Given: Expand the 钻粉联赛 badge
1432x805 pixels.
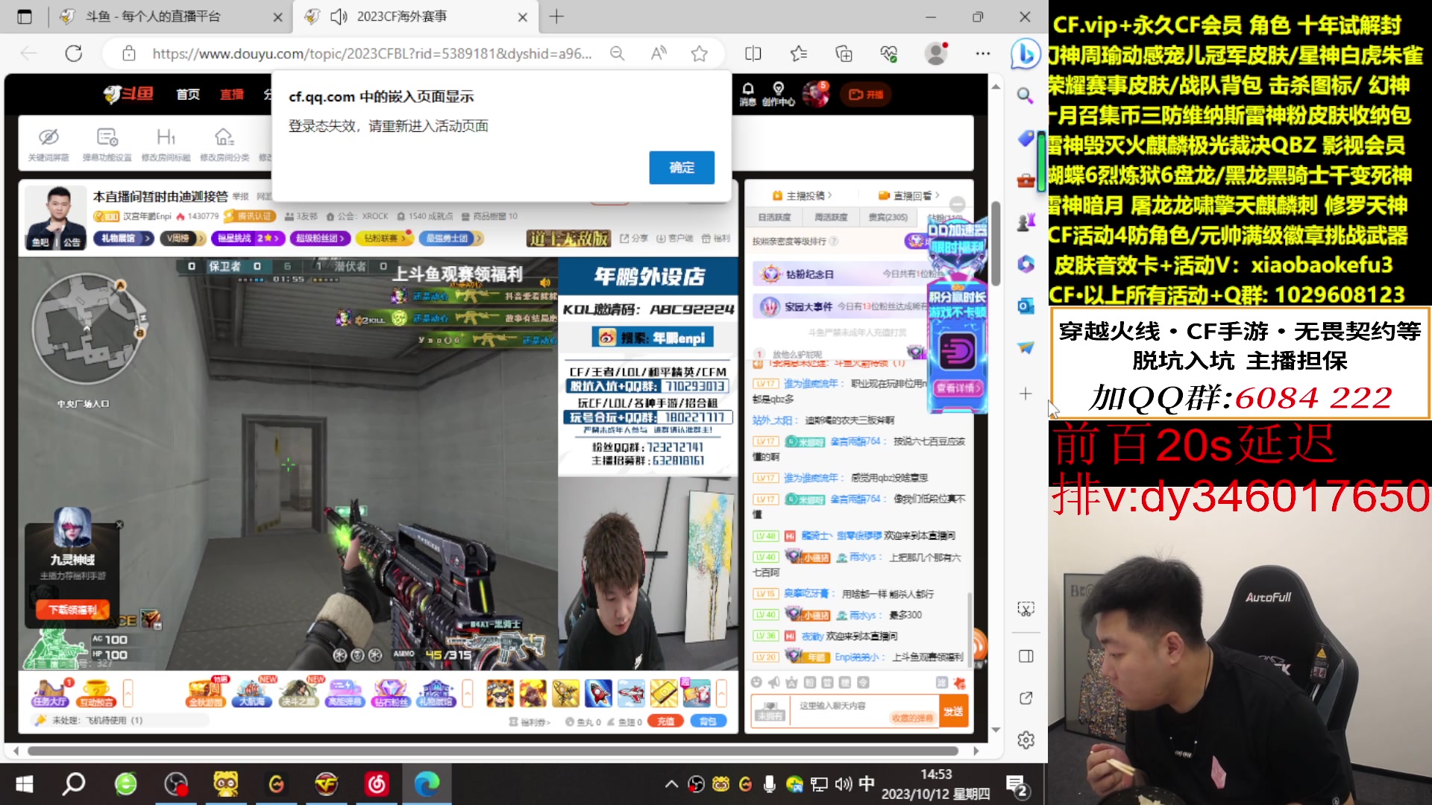Looking at the screenshot, I should (384, 239).
